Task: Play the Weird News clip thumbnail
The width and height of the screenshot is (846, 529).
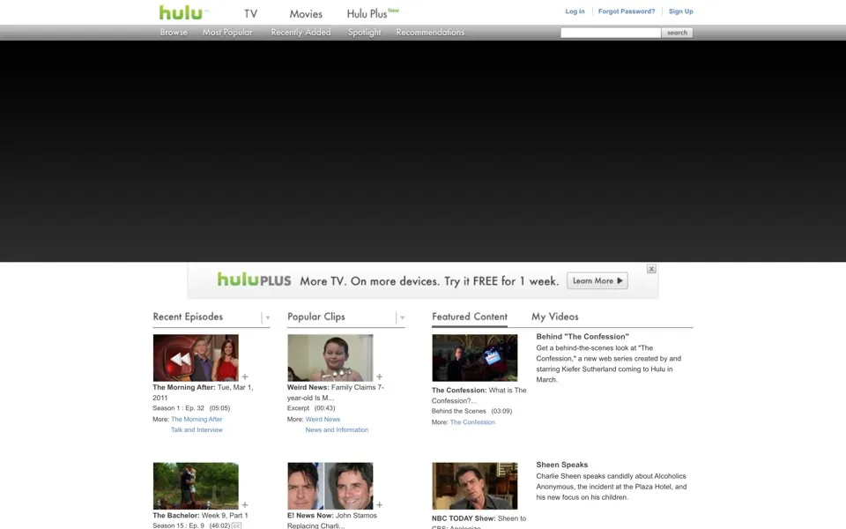Action: tap(330, 358)
